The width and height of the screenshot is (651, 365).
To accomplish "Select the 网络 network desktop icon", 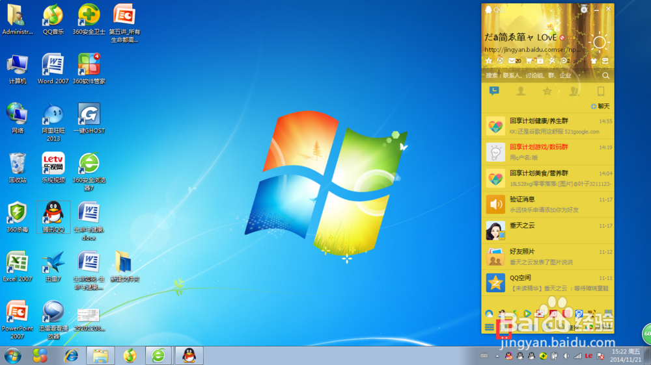I will pyautogui.click(x=17, y=118).
